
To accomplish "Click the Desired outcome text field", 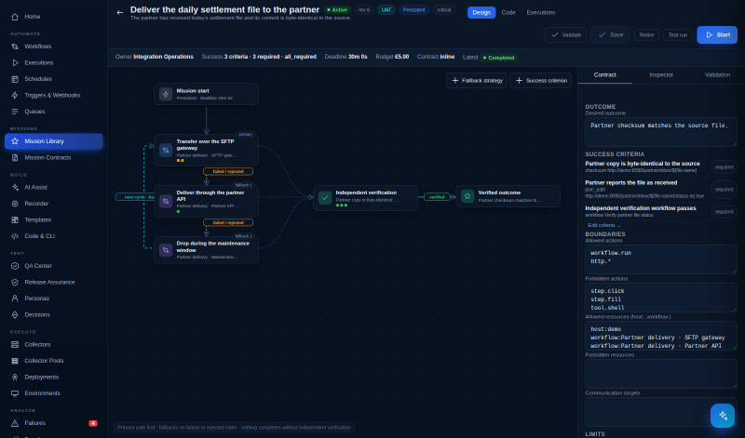I will tap(661, 132).
